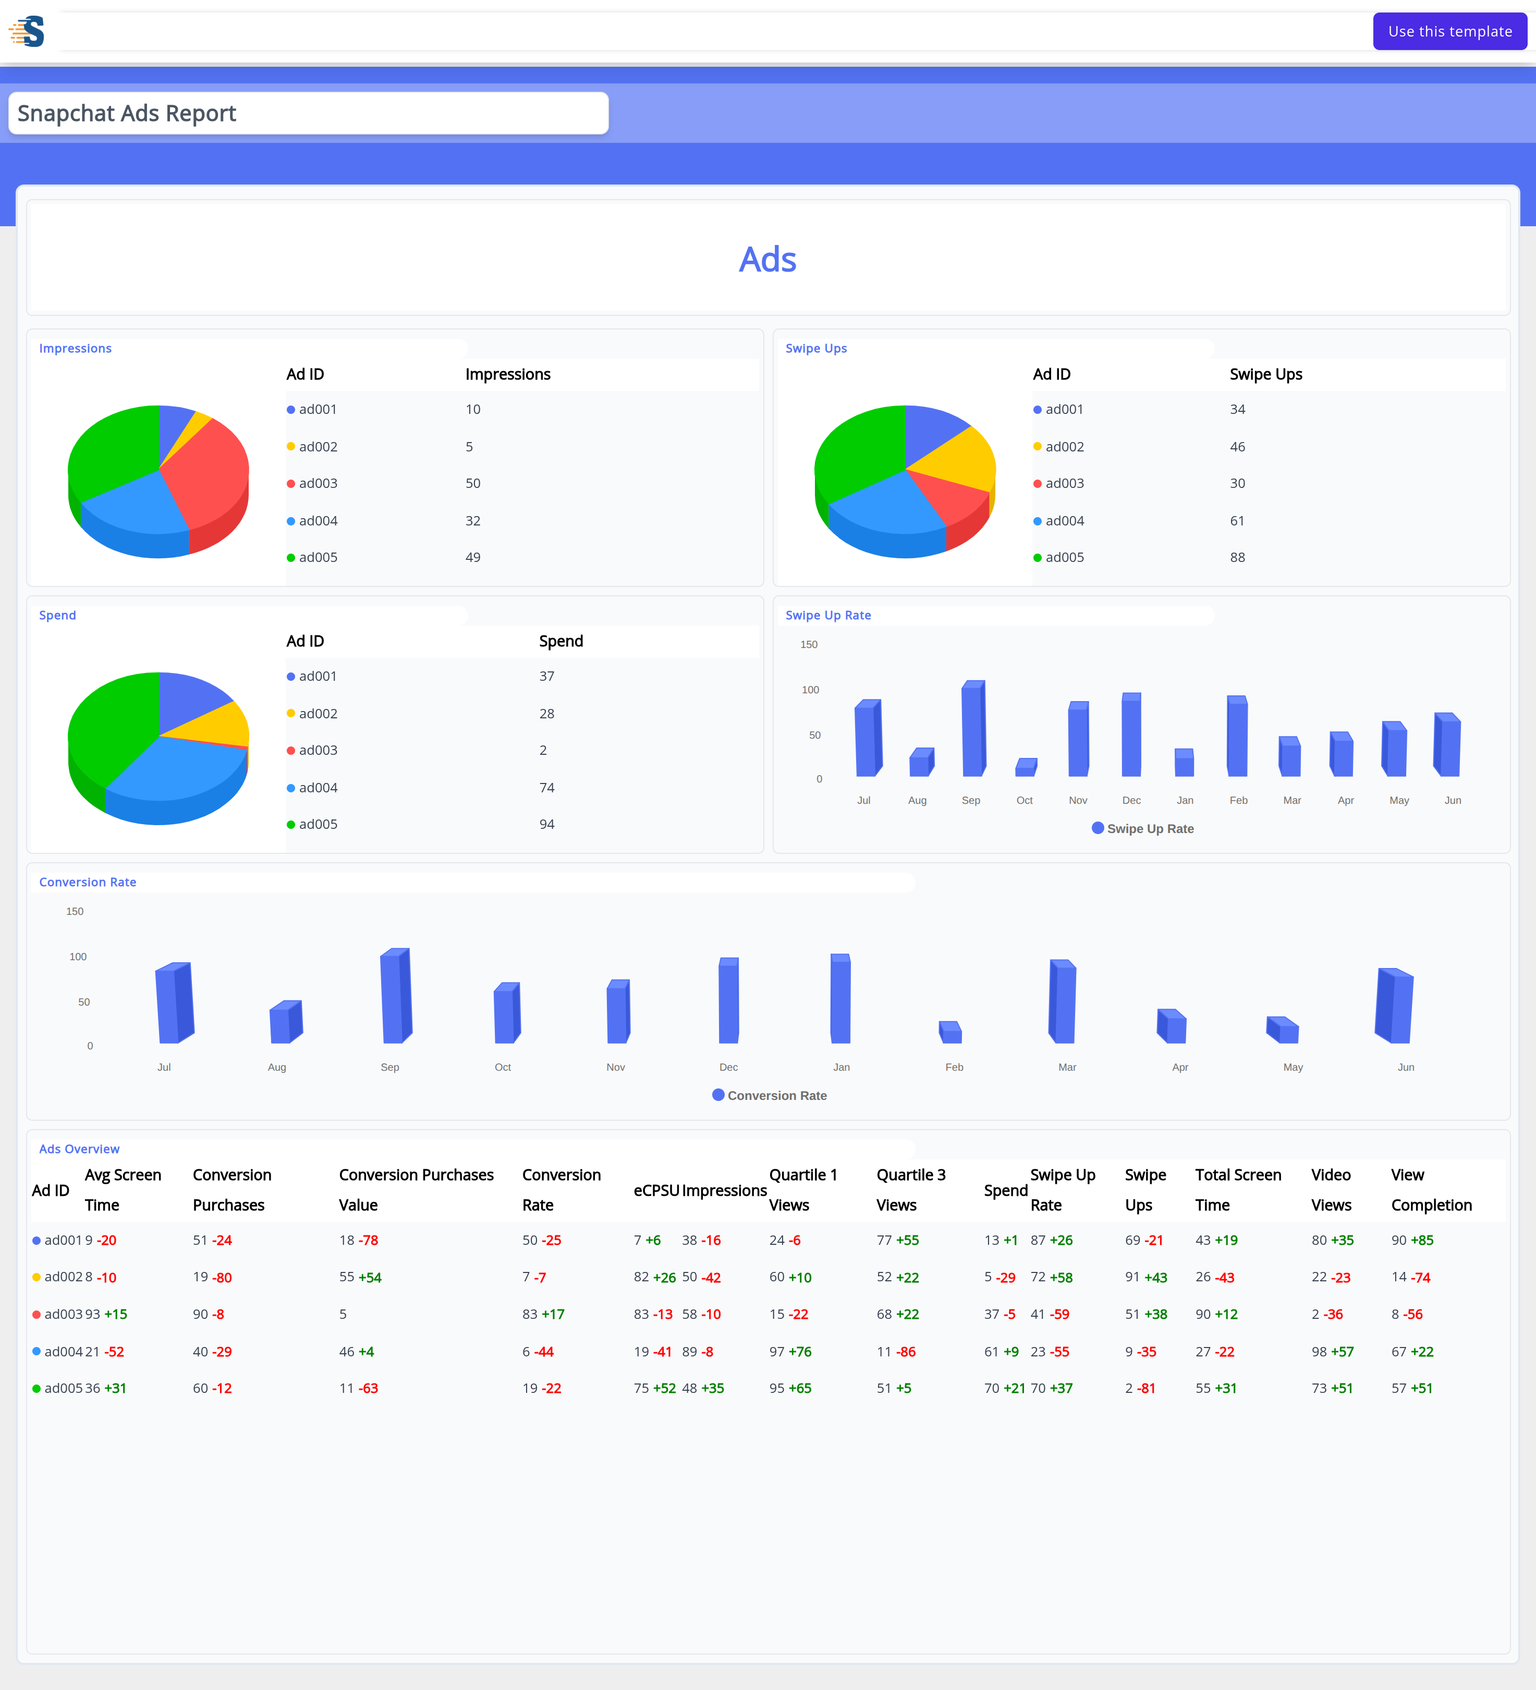Click the Use this template button

1449,31
